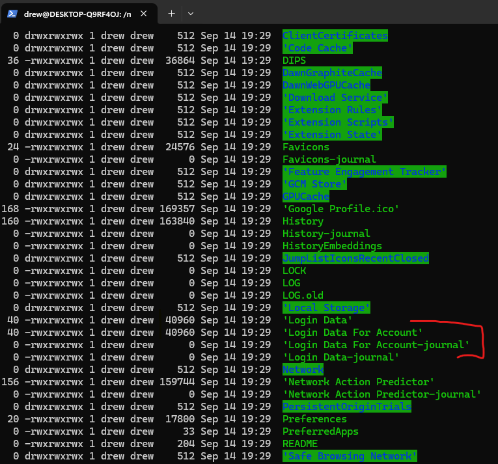Click the 'Extension Scripts' directory entry
The height and width of the screenshot is (464, 498).
coord(338,122)
